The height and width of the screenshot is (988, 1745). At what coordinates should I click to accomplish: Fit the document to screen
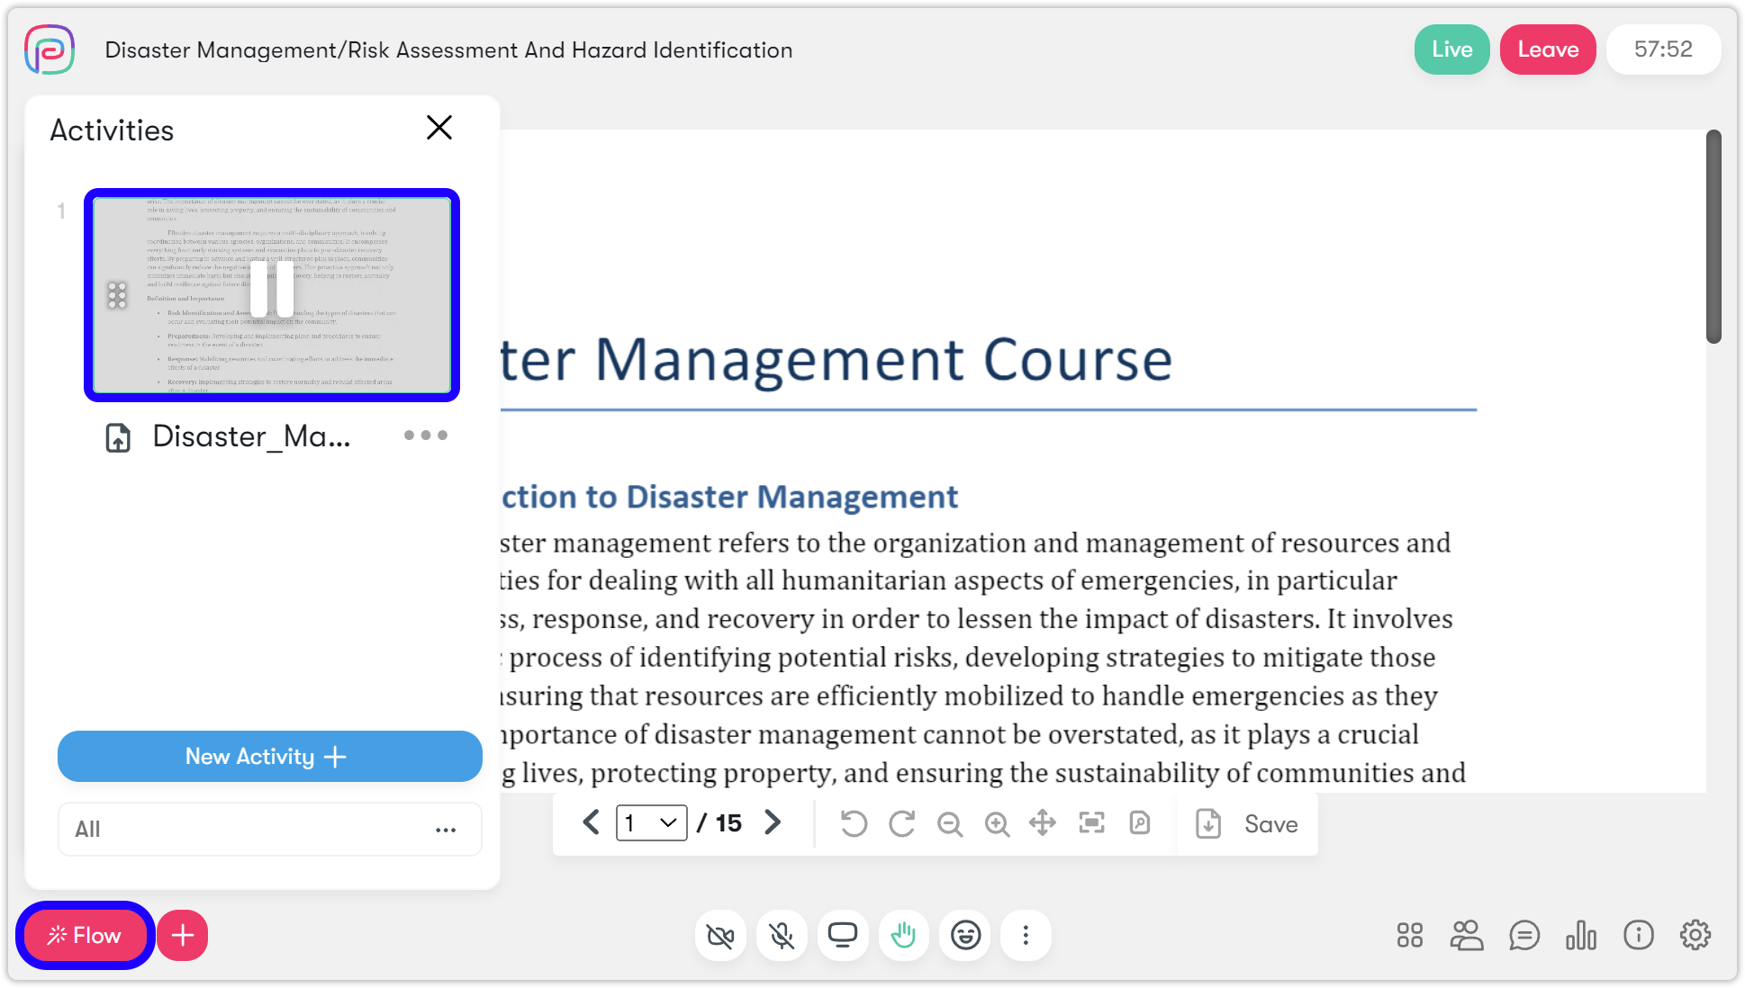[1091, 822]
